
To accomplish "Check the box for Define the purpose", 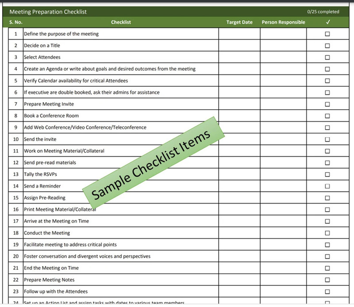I will tap(327, 34).
